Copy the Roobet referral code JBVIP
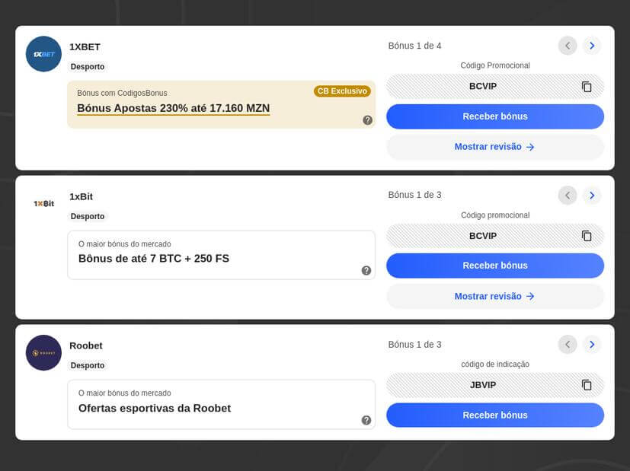 pos(587,385)
